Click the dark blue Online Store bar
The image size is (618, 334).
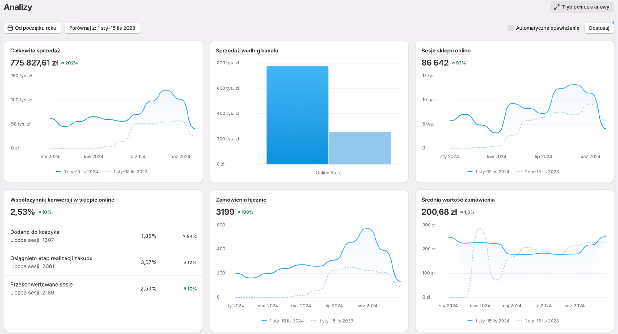pos(297,115)
